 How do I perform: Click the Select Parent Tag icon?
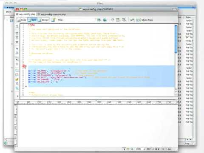tap(17, 48)
